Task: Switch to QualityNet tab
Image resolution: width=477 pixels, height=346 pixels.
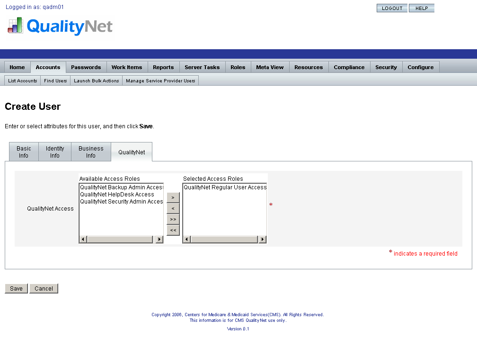Action: tap(132, 152)
